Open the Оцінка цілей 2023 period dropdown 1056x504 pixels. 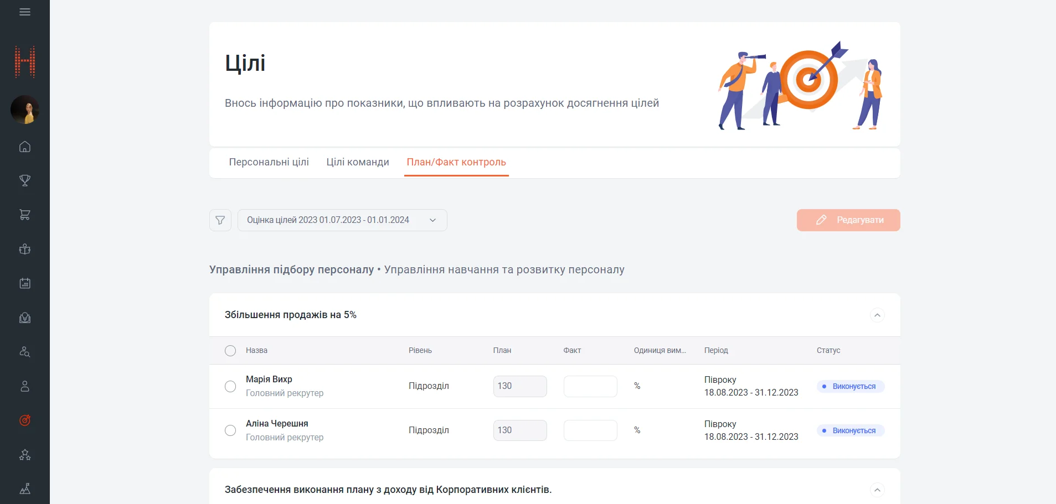coord(342,220)
